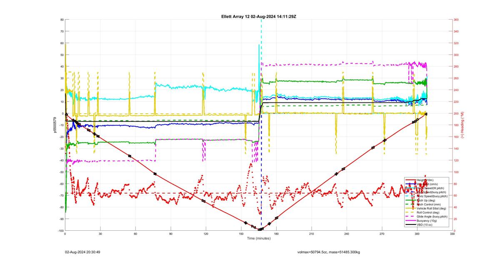Click the right heading axis tick "360"
Image resolution: width=500 pixels, height=259 pixels.
(456, 20)
